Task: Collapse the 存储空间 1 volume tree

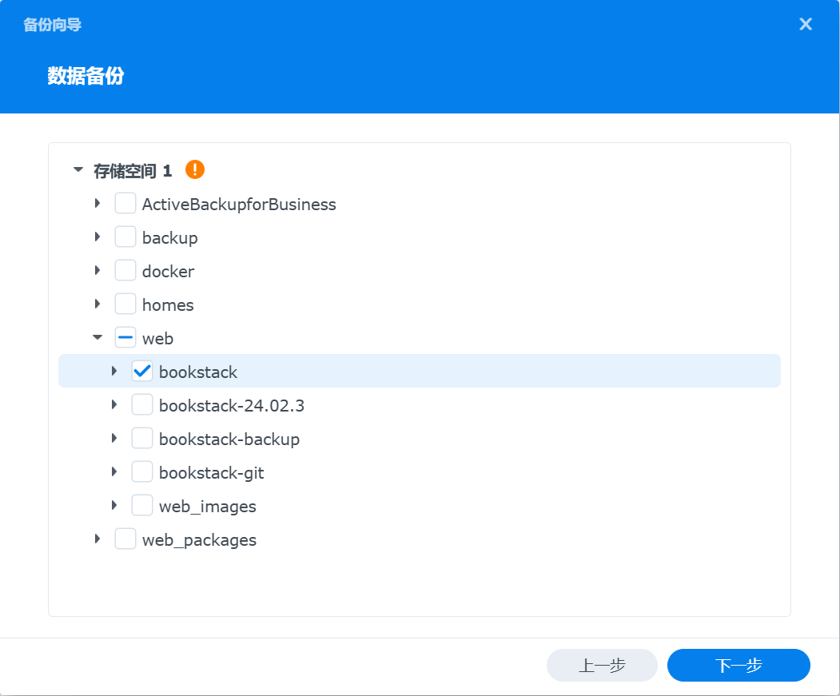Action: tap(78, 169)
